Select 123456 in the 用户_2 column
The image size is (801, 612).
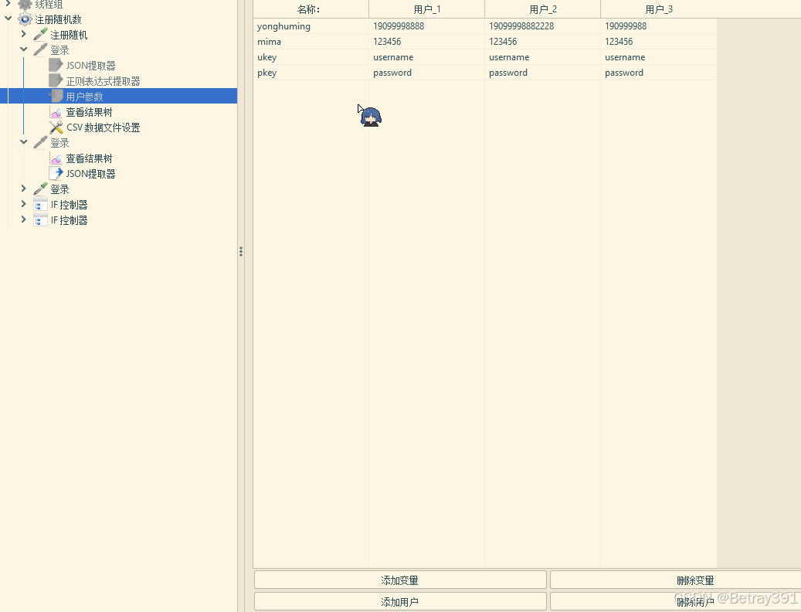coord(542,42)
